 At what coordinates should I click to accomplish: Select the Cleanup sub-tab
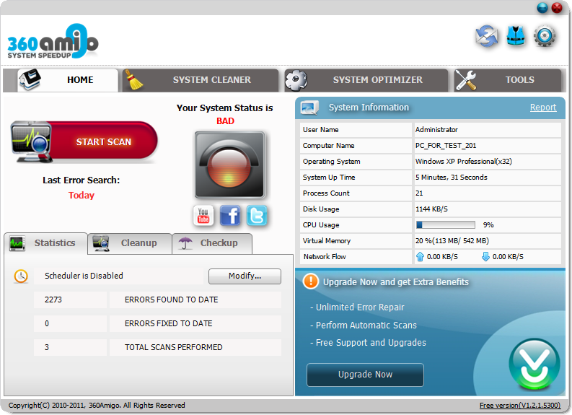pyautogui.click(x=130, y=243)
